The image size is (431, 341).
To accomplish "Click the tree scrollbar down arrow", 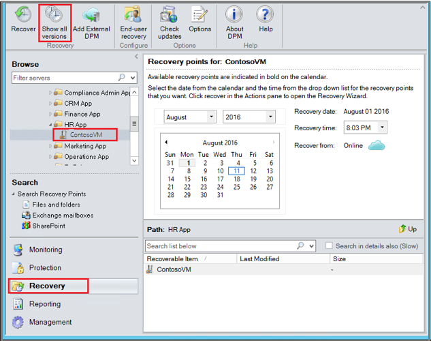I will tap(134, 160).
